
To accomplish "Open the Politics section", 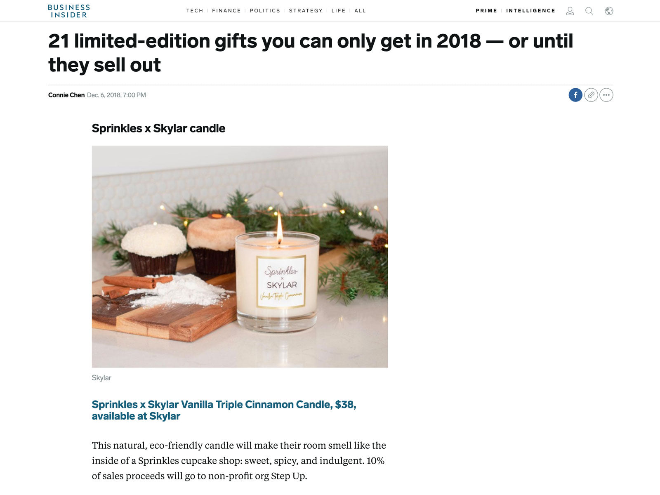I will 265,11.
